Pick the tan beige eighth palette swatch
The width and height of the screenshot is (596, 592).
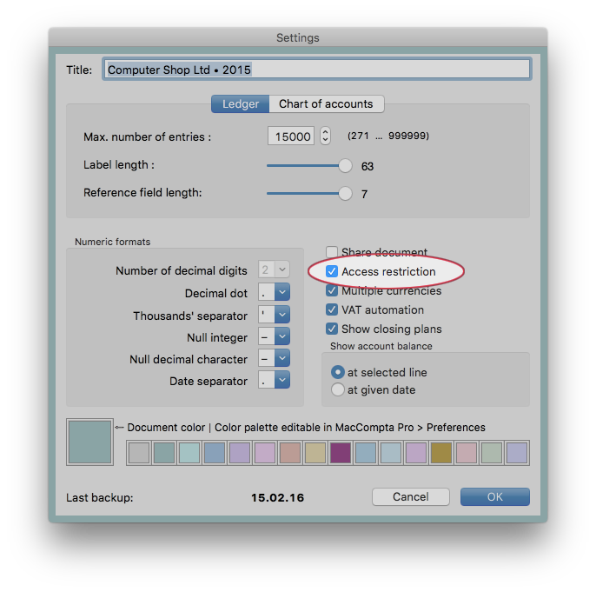click(315, 453)
